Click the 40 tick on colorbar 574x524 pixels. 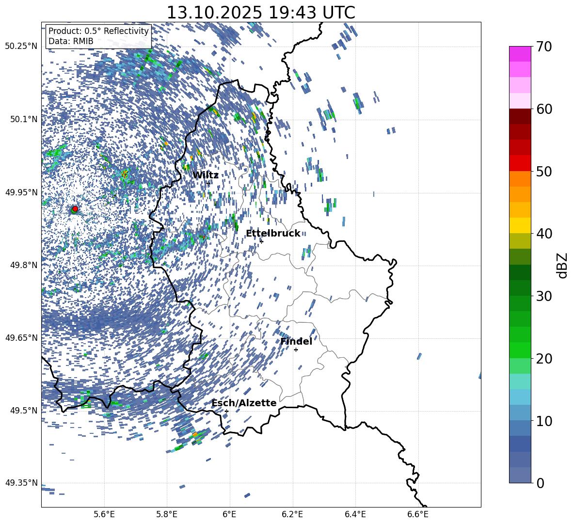click(544, 234)
